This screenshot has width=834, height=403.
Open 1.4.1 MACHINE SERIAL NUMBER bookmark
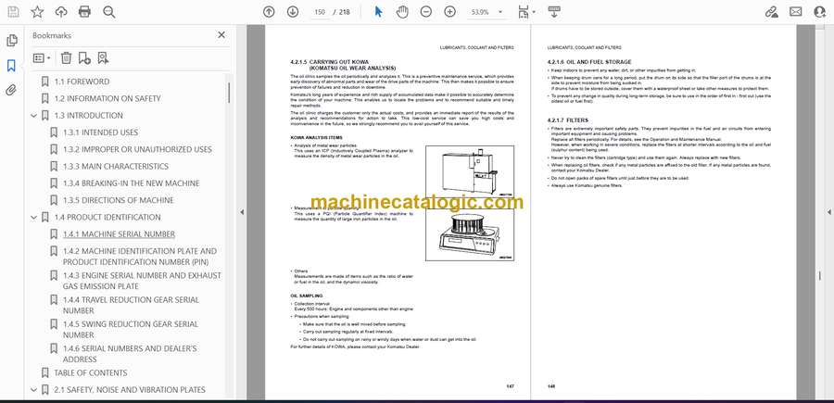[x=119, y=234]
